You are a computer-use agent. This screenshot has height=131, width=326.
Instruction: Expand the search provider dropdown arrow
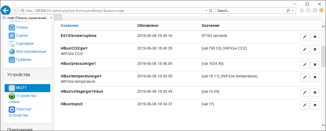tap(293, 11)
